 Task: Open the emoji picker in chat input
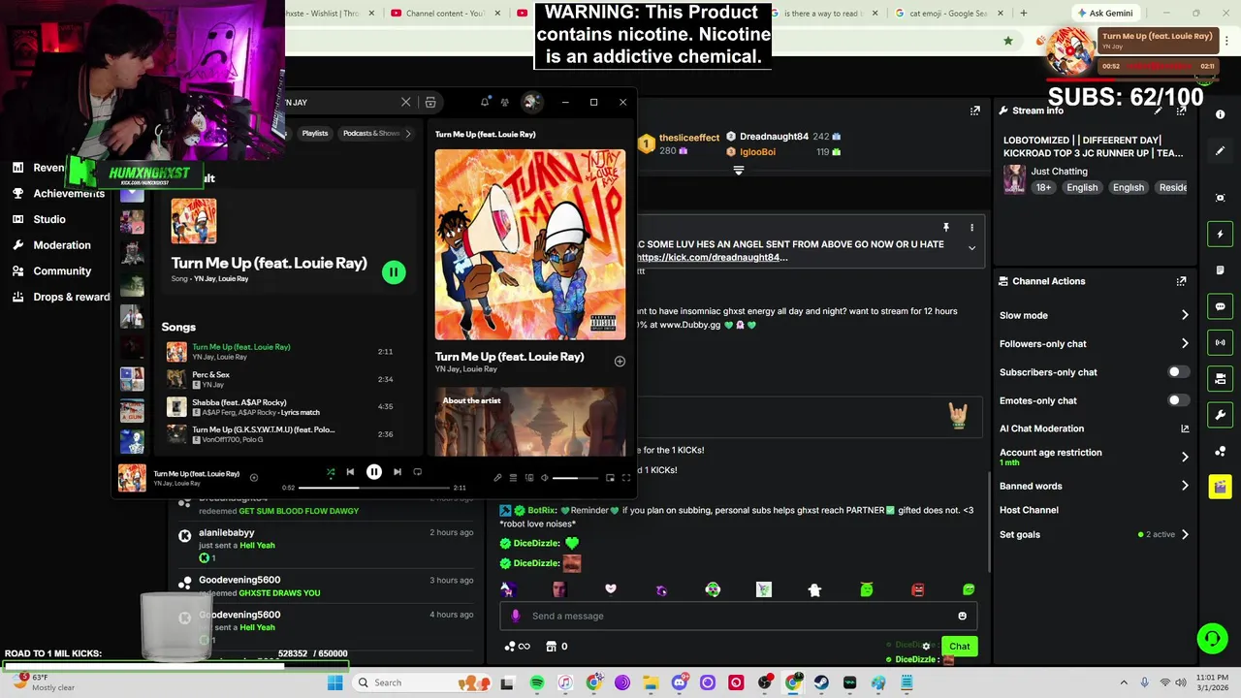[x=962, y=616]
